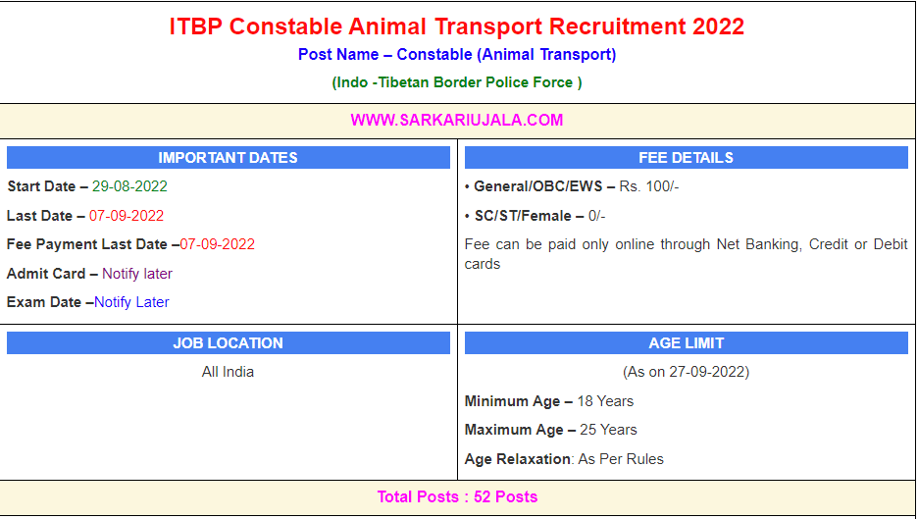Click the Post Name Constable (Animal Transport) line
This screenshot has width=918, height=519.
[x=457, y=55]
